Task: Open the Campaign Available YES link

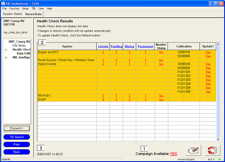Action: coord(174,154)
